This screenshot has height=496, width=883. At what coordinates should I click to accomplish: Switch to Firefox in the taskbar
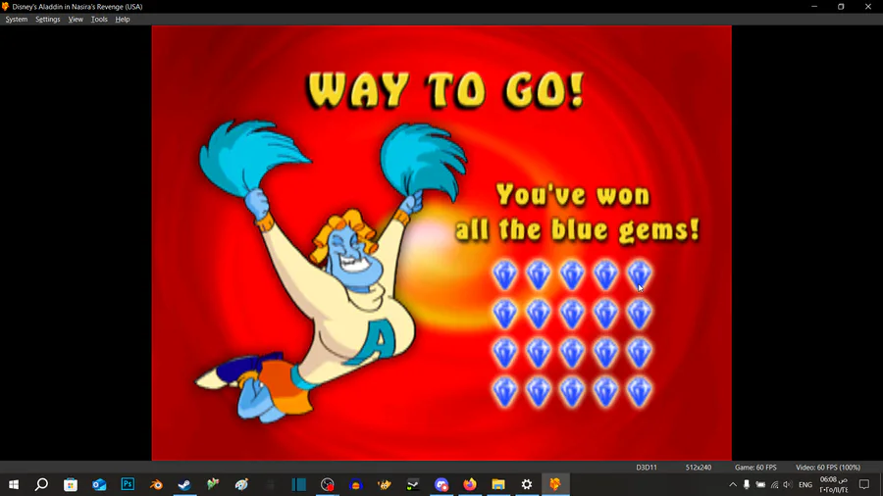(470, 484)
